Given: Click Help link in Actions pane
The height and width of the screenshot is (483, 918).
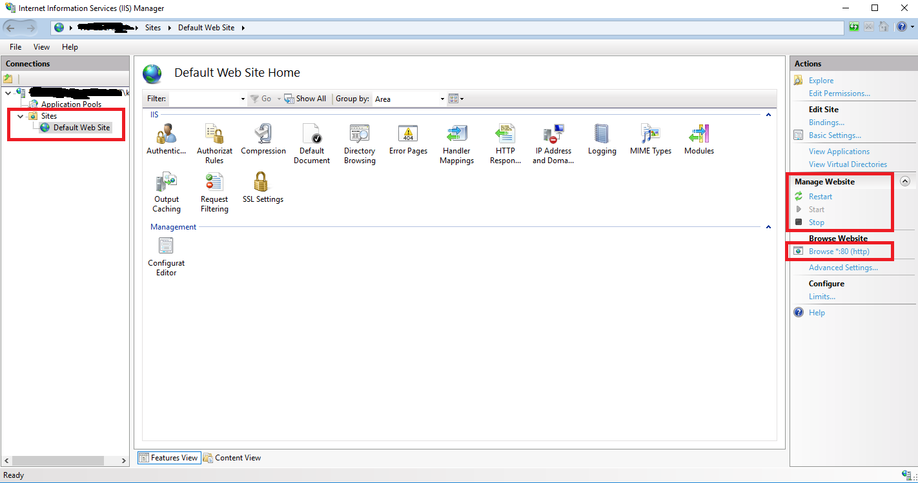Looking at the screenshot, I should [x=817, y=313].
